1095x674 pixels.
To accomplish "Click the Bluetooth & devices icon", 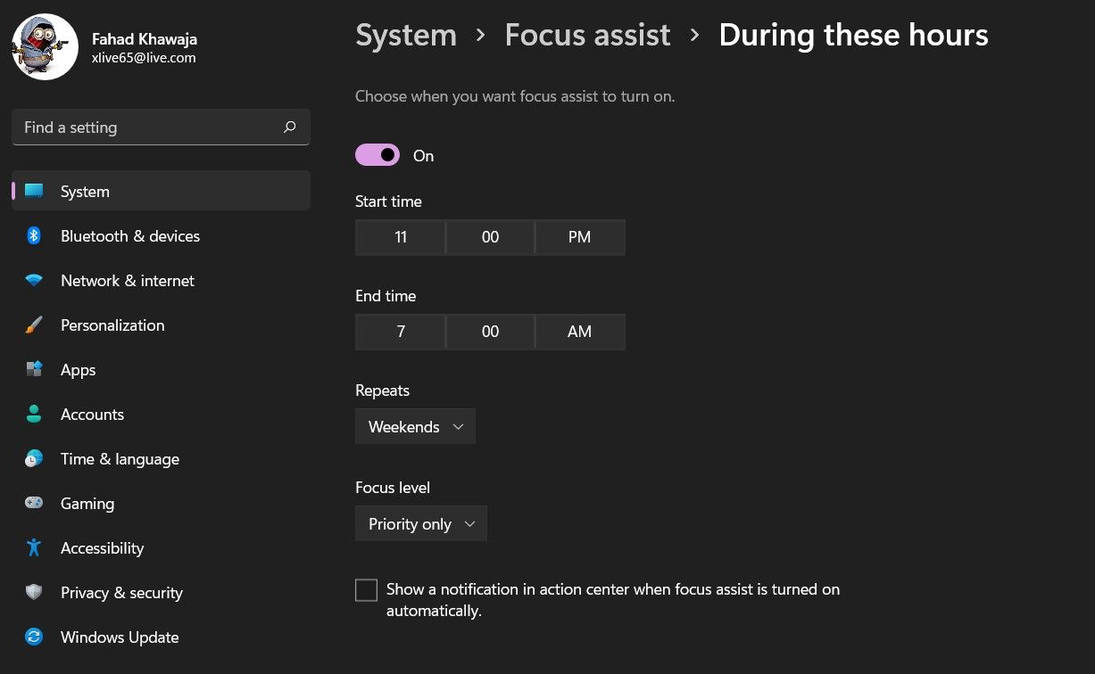I will pyautogui.click(x=34, y=236).
